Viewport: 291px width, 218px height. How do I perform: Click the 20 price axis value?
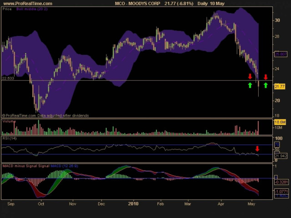[277, 100]
